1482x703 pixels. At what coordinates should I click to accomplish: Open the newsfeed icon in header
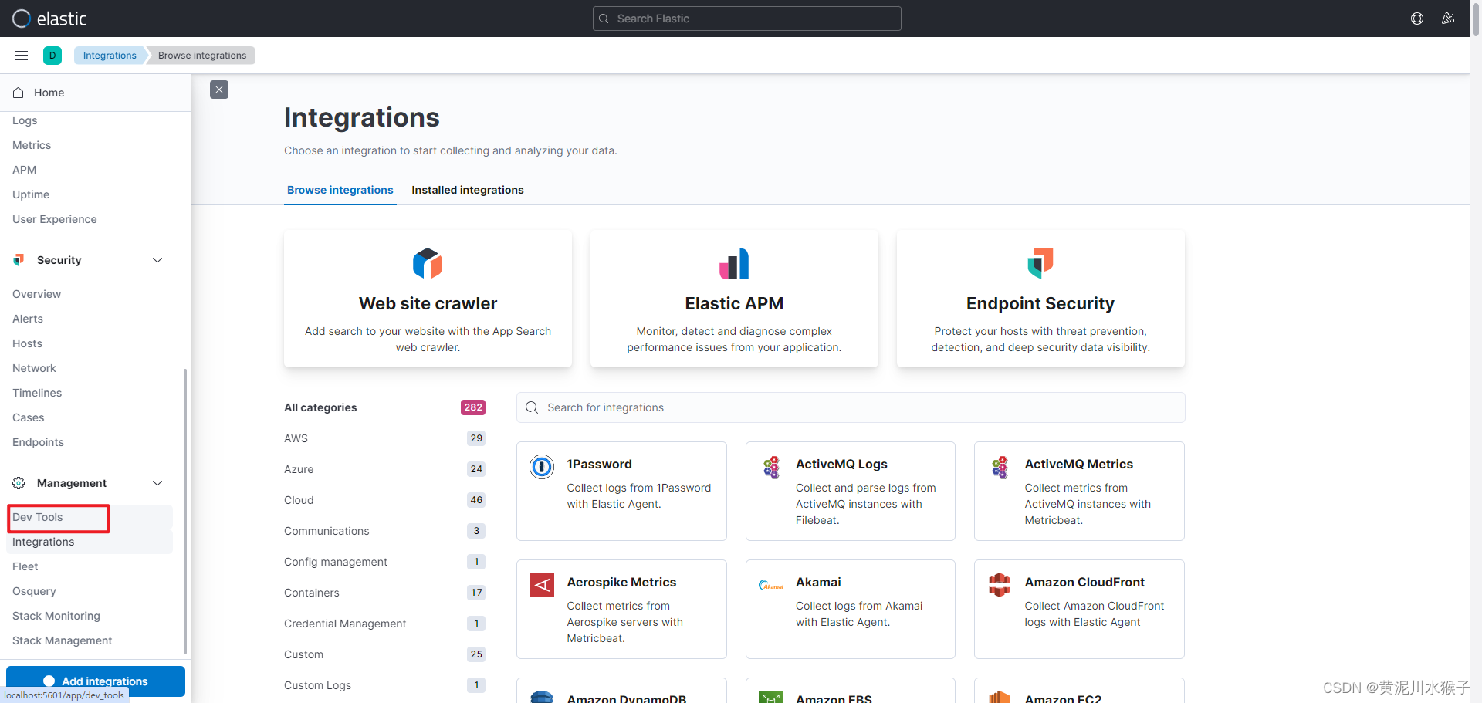pyautogui.click(x=1448, y=19)
